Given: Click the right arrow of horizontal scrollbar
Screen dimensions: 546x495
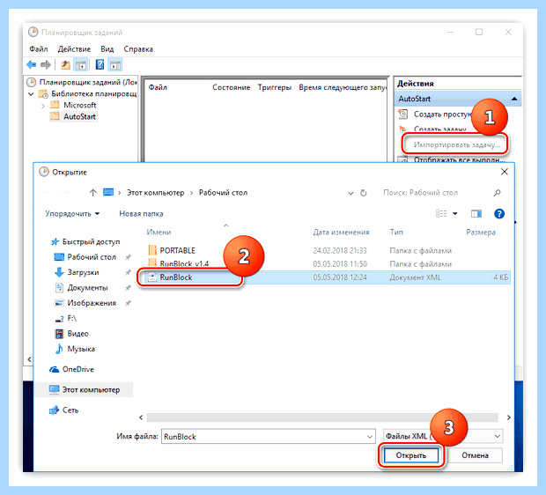Looking at the screenshot, I should [x=509, y=417].
